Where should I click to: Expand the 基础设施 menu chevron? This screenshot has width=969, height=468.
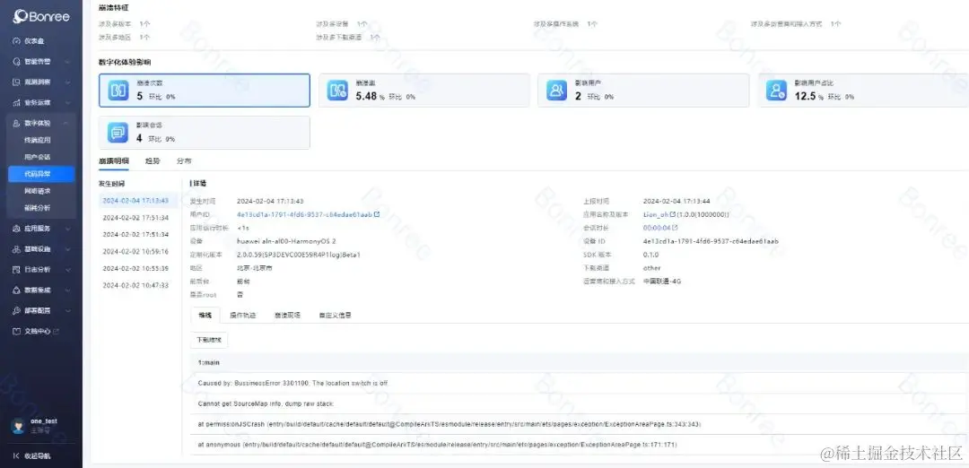(x=66, y=249)
